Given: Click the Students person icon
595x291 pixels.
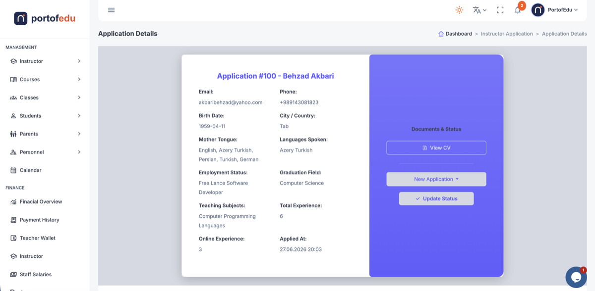Looking at the screenshot, I should (x=13, y=116).
